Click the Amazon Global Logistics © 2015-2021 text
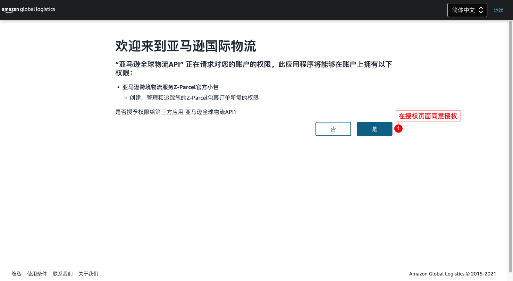Screen dimensions: 513x281 click(453, 274)
